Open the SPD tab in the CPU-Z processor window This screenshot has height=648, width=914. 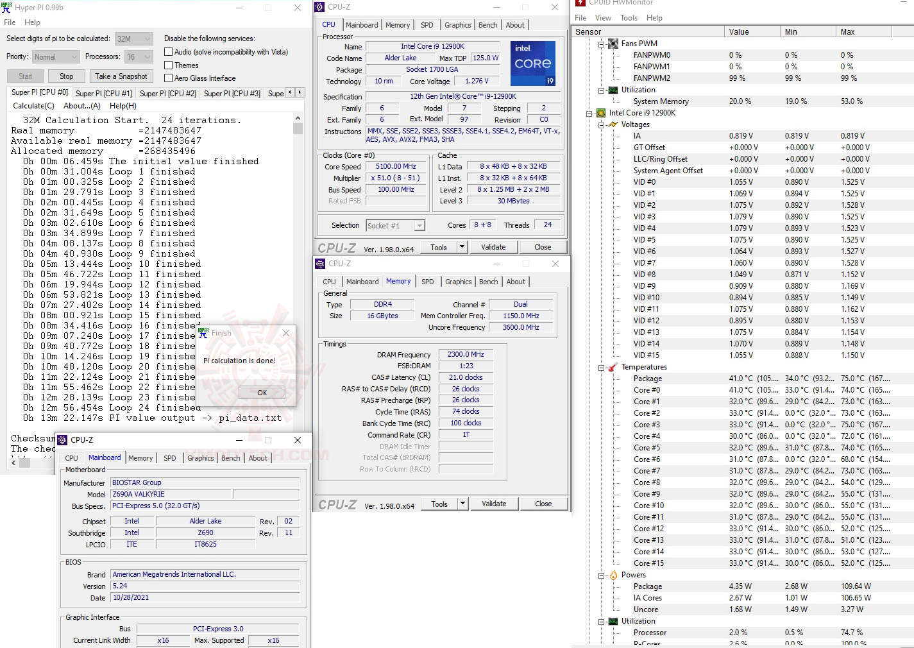[x=427, y=25]
